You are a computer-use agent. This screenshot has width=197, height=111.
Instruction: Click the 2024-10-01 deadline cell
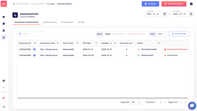pos(107,55)
